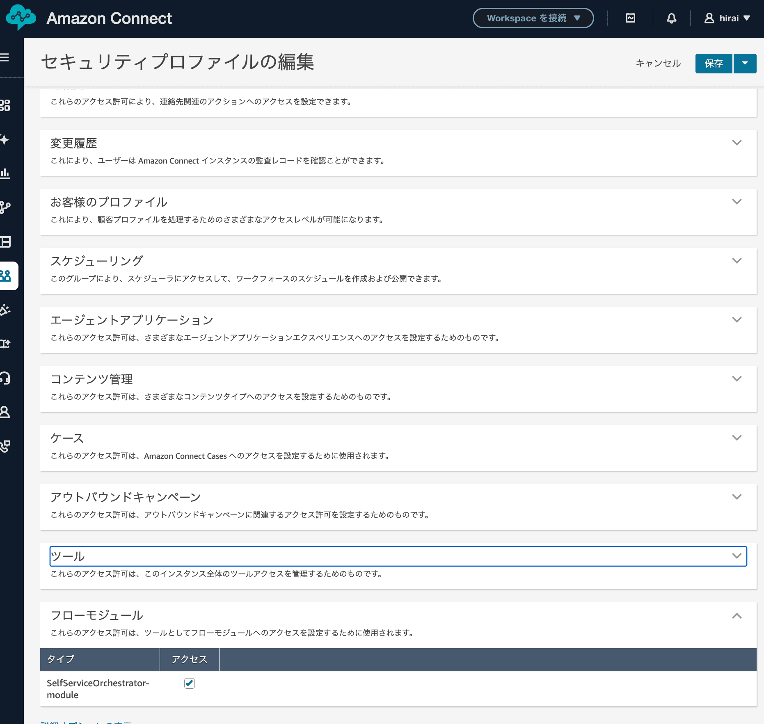Viewport: 764px width, 724px height.
Task: Uncheck SelfServiceOrchestrator-module access
Action: (x=189, y=683)
